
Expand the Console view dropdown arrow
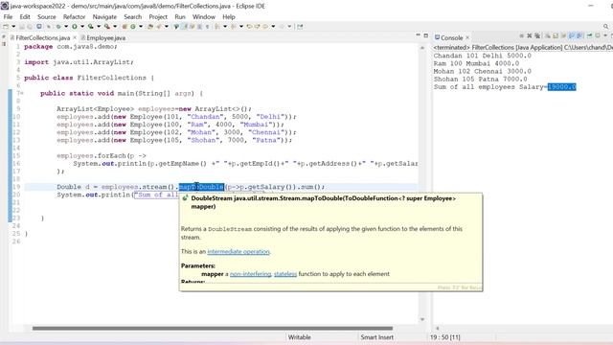[x=605, y=35]
